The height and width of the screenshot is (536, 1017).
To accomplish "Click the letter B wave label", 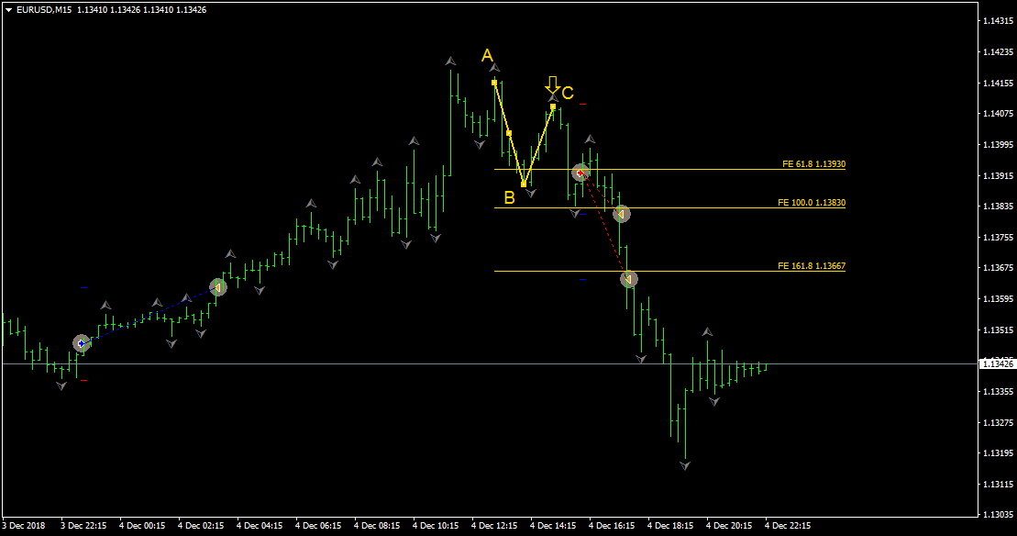I will [x=509, y=198].
